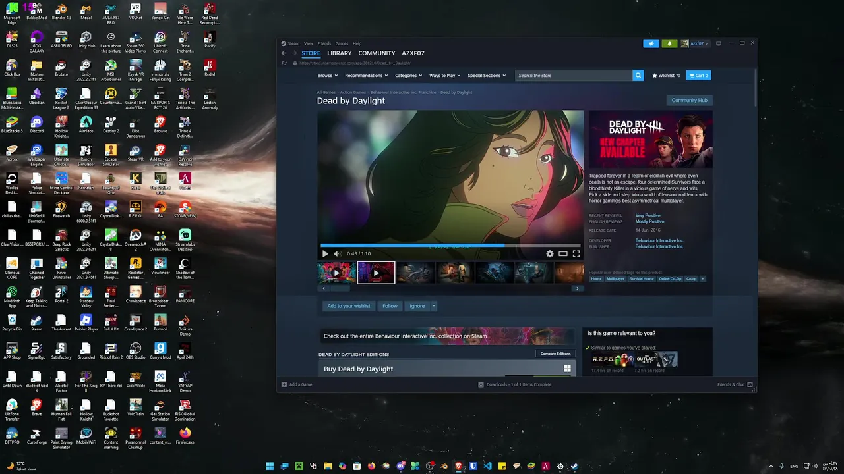Open Recycle Bin on desktop
Image resolution: width=844 pixels, height=474 pixels.
click(x=12, y=323)
